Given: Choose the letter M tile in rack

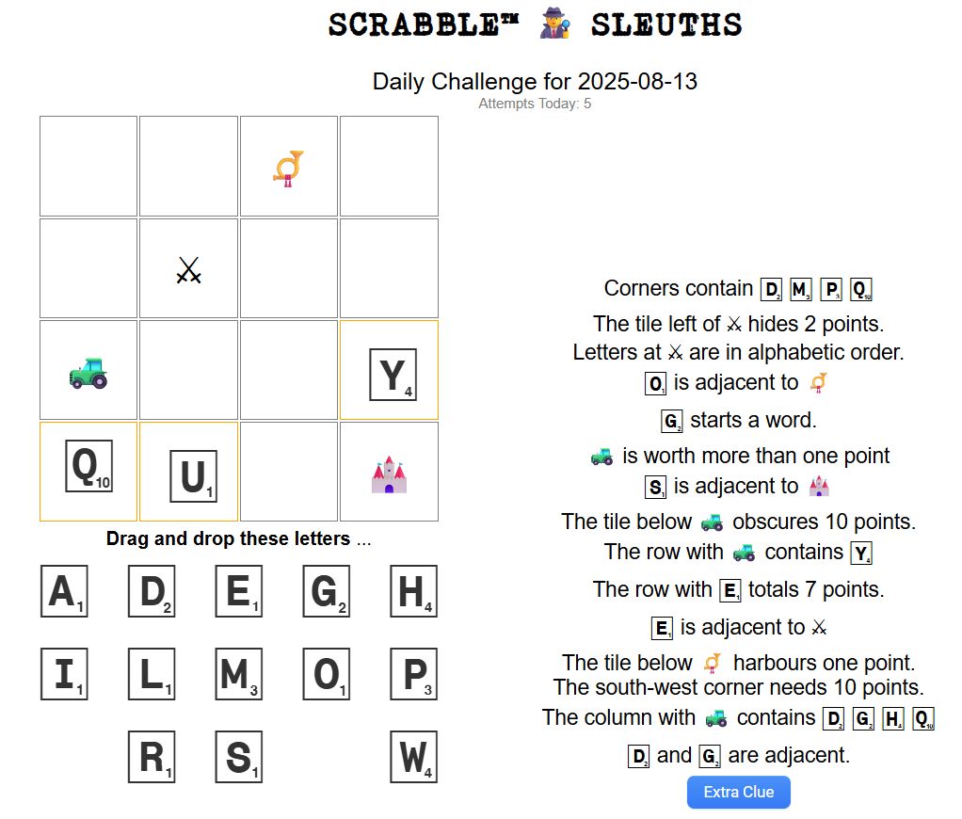Looking at the screenshot, I should coord(239,674).
